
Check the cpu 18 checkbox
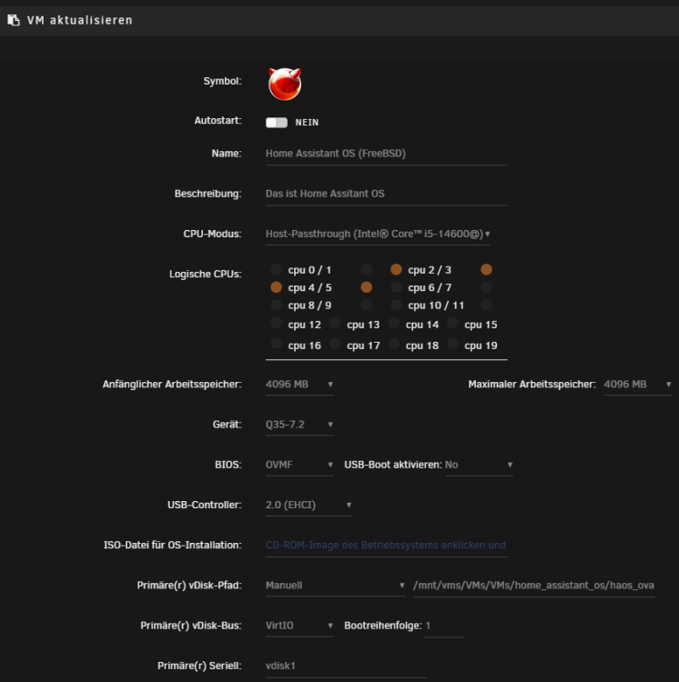pos(393,344)
